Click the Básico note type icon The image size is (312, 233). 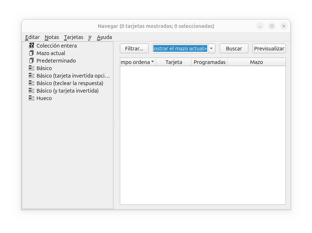(31, 68)
